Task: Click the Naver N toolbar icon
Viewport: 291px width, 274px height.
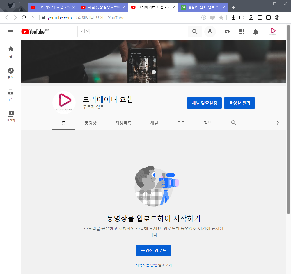Action: [33, 17]
